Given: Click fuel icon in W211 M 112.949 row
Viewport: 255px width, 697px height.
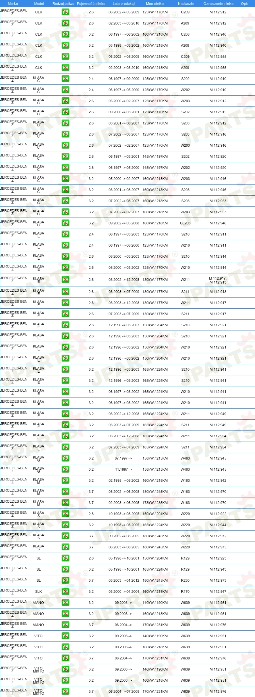Looking at the screenshot, I should click(x=65, y=414).
